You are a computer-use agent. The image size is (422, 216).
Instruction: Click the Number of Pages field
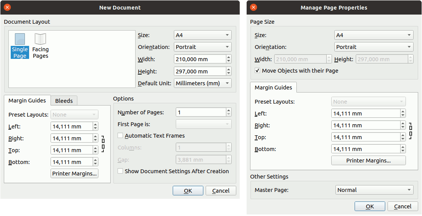tap(200, 112)
